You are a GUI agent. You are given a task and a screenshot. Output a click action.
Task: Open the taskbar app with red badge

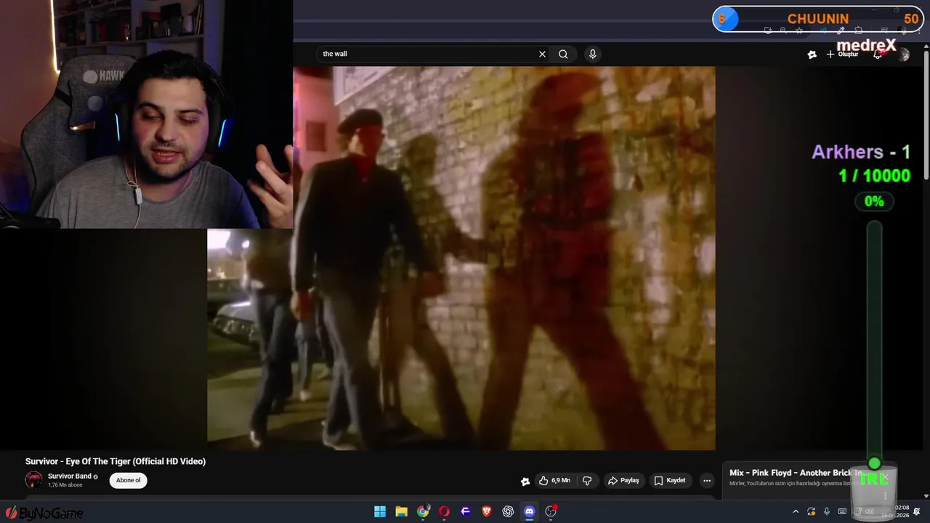[551, 511]
